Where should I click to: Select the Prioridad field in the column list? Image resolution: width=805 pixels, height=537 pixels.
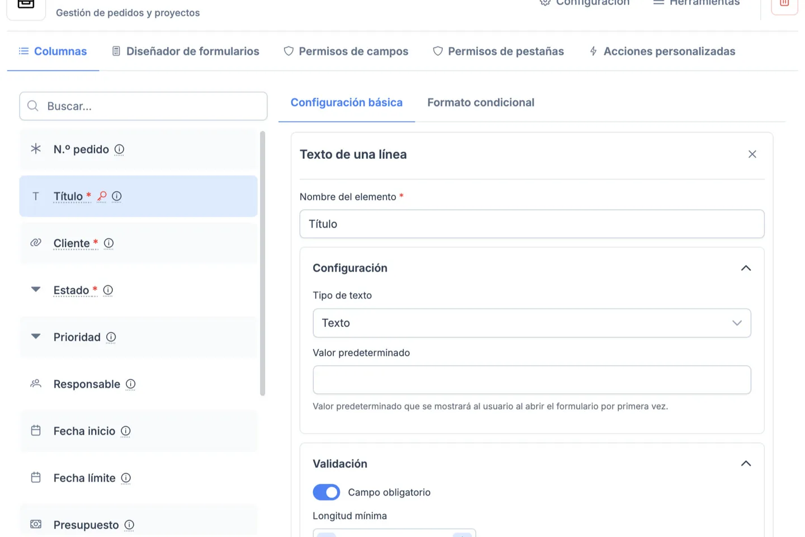(77, 337)
